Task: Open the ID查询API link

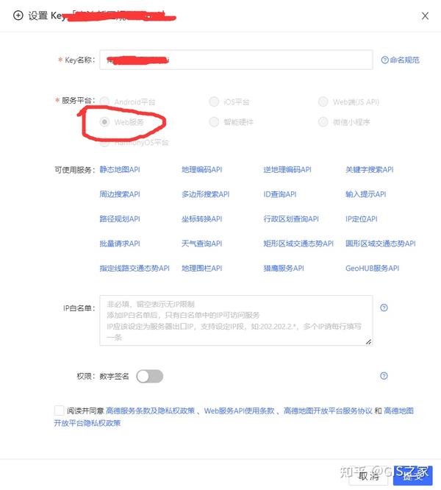Action: coord(279,194)
